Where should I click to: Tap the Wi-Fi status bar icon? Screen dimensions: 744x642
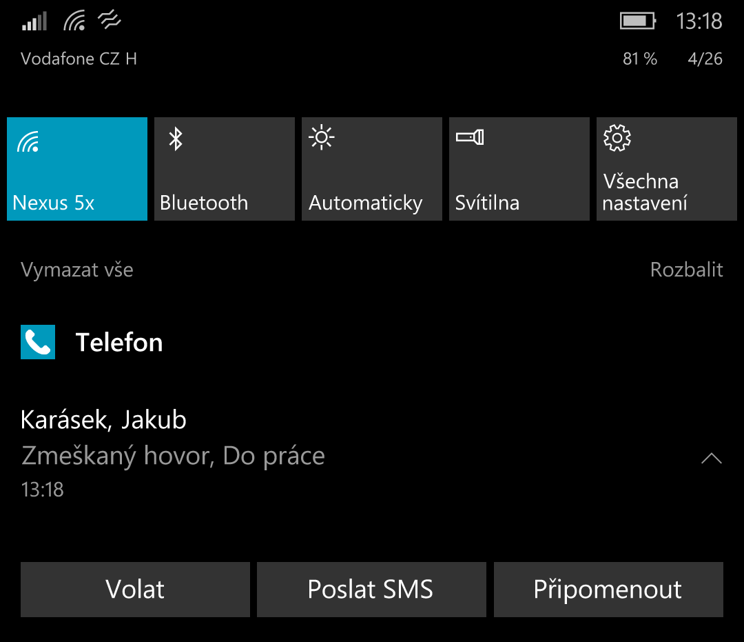coord(74,21)
